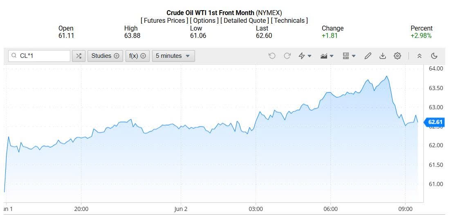This screenshot has height=215, width=451.
Task: View the Technicals link
Action: (x=289, y=20)
